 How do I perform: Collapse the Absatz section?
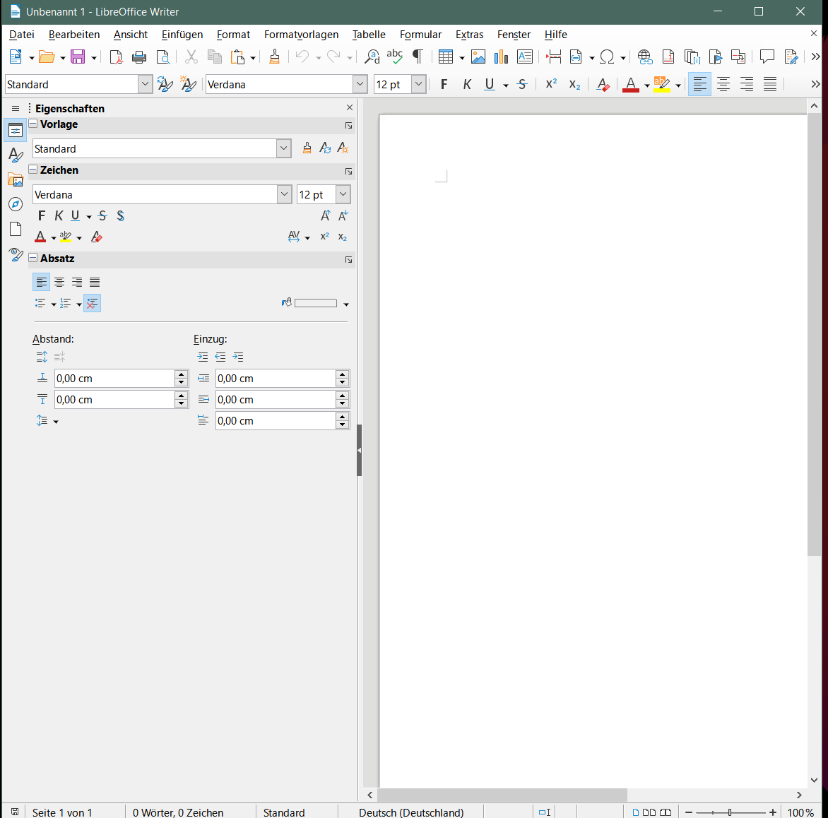(x=32, y=258)
